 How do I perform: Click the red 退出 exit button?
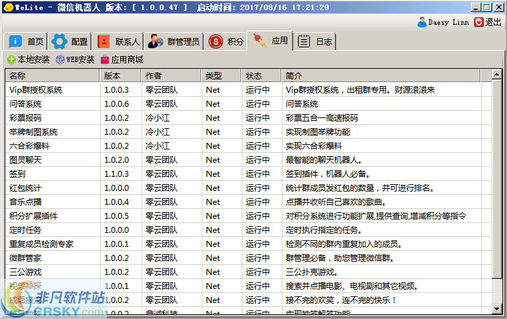(x=488, y=22)
